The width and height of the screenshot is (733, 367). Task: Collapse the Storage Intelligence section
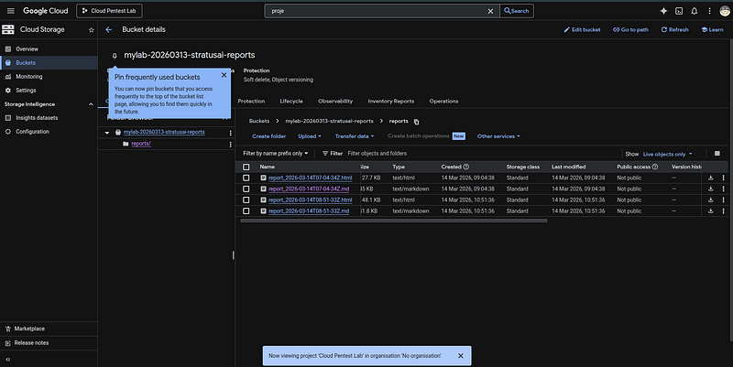91,104
